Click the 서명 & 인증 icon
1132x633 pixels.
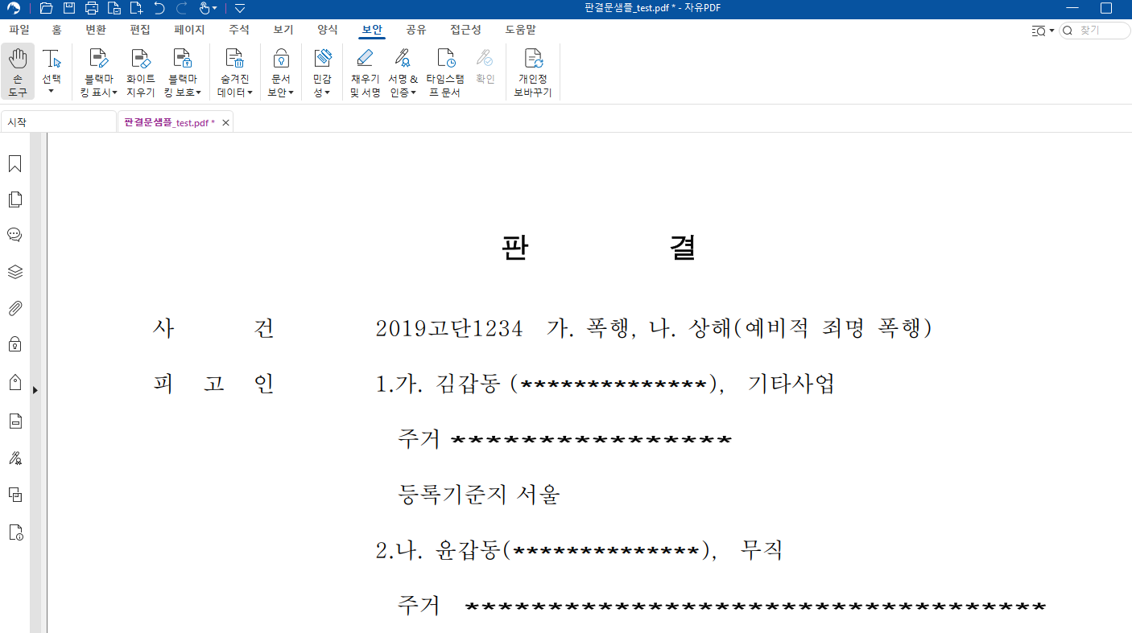click(x=403, y=59)
